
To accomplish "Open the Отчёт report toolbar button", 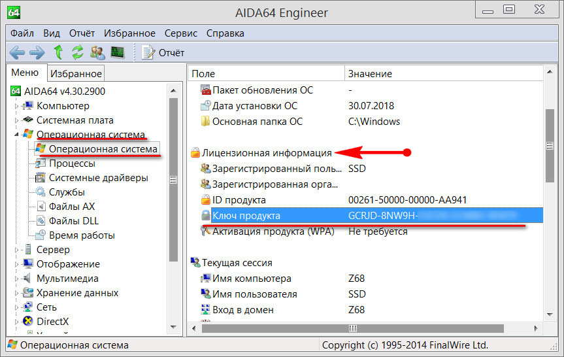I will [x=163, y=52].
